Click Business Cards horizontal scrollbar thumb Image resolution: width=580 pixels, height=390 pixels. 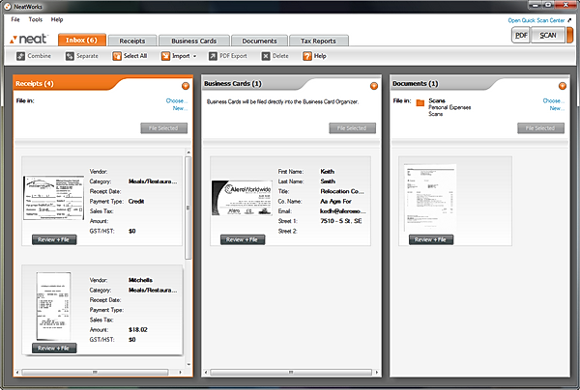click(291, 373)
